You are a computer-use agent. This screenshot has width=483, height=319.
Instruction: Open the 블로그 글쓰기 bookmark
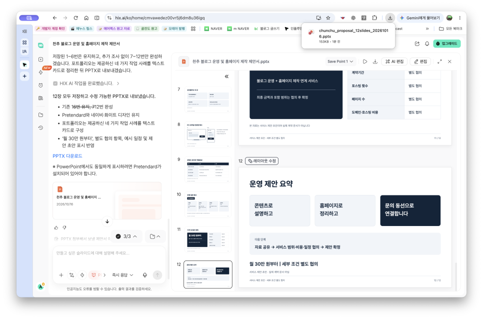point(267,28)
